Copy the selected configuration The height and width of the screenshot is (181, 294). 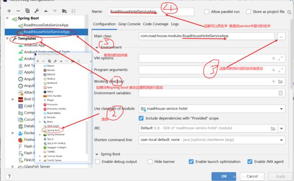point(28,11)
